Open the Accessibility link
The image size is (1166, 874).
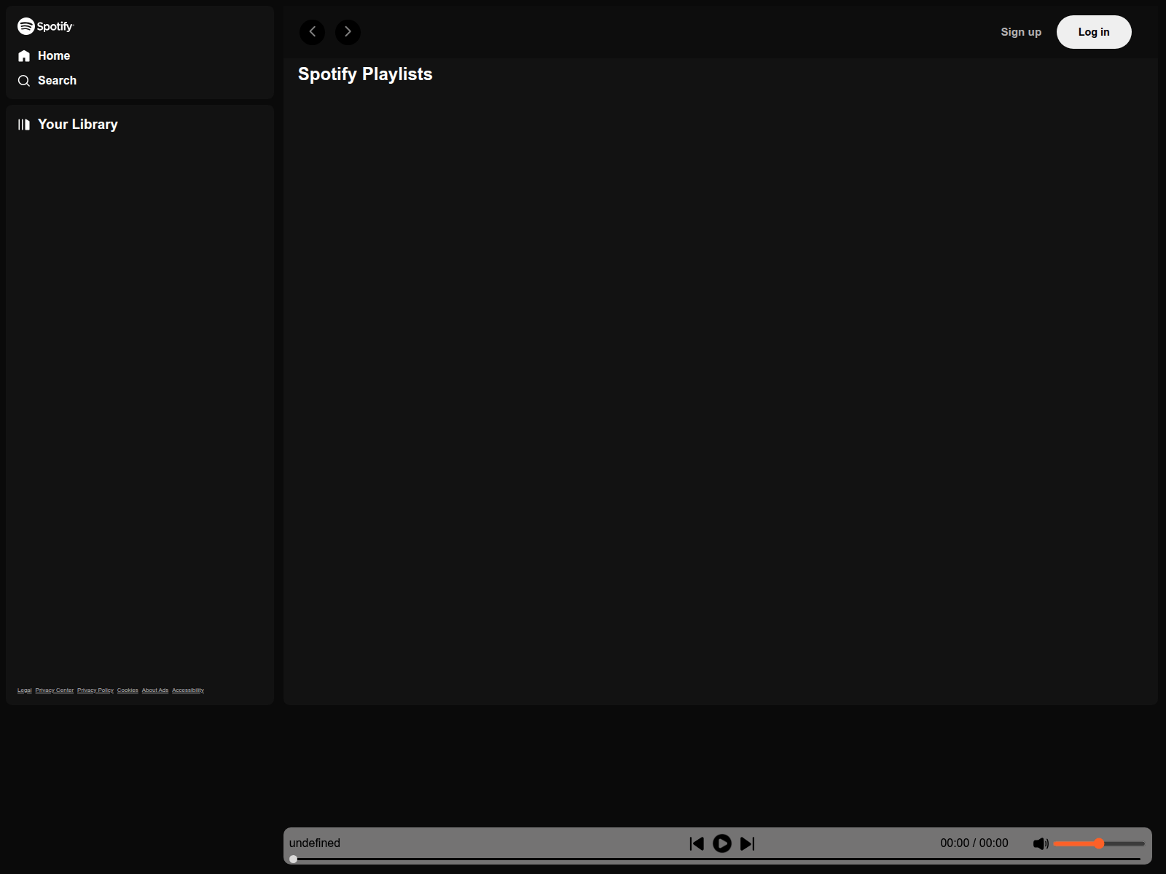tap(188, 690)
